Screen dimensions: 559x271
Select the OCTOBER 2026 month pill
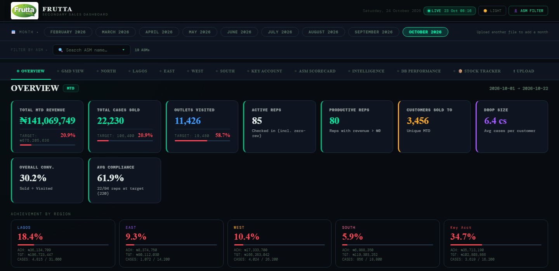[x=425, y=32]
